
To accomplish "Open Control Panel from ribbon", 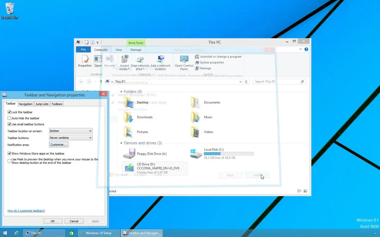I will pos(184,63).
